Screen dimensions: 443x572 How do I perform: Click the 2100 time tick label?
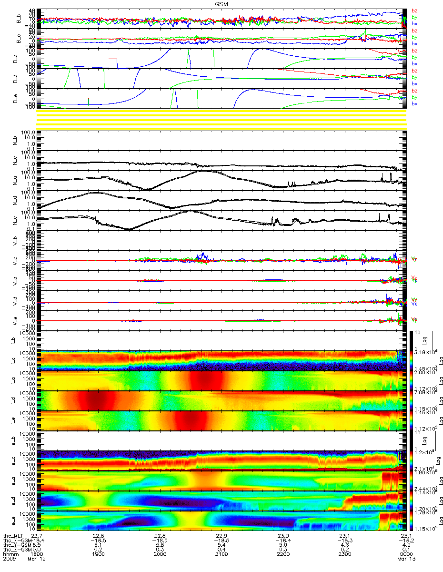coord(222,554)
